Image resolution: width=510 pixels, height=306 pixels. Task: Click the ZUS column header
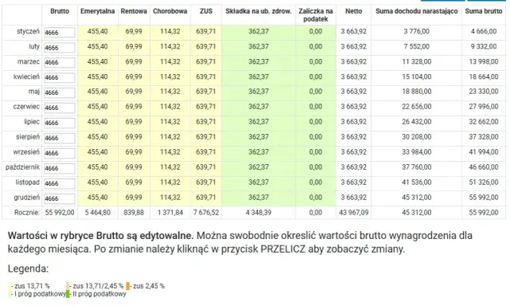click(x=206, y=11)
